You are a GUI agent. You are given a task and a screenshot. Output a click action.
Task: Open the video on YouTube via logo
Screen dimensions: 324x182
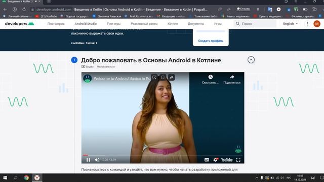click(x=227, y=160)
